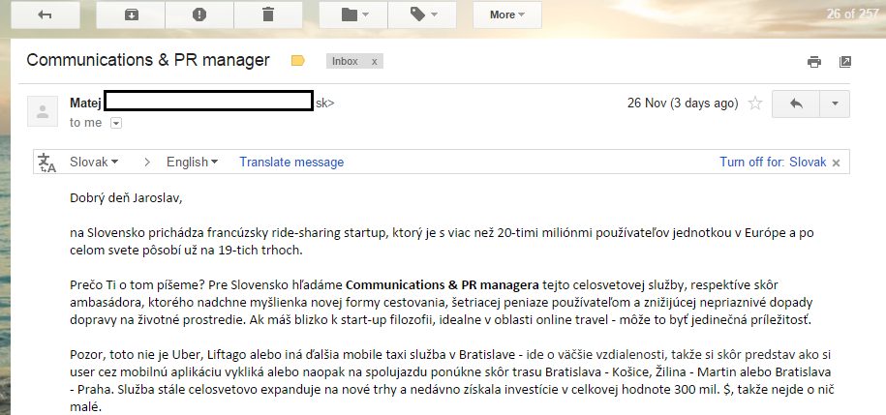Viewport: 886px width, 415px height.
Task: Show details arrow next to 'to me'
Action: pyautogui.click(x=116, y=123)
